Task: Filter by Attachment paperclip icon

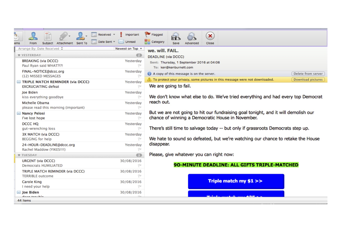Action: point(64,36)
